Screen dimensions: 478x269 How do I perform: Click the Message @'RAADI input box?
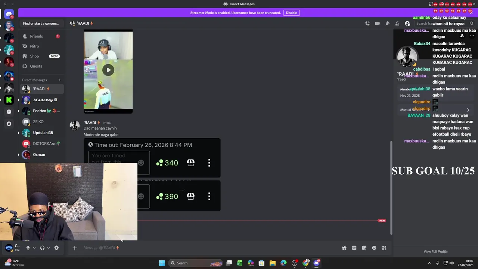209,248
